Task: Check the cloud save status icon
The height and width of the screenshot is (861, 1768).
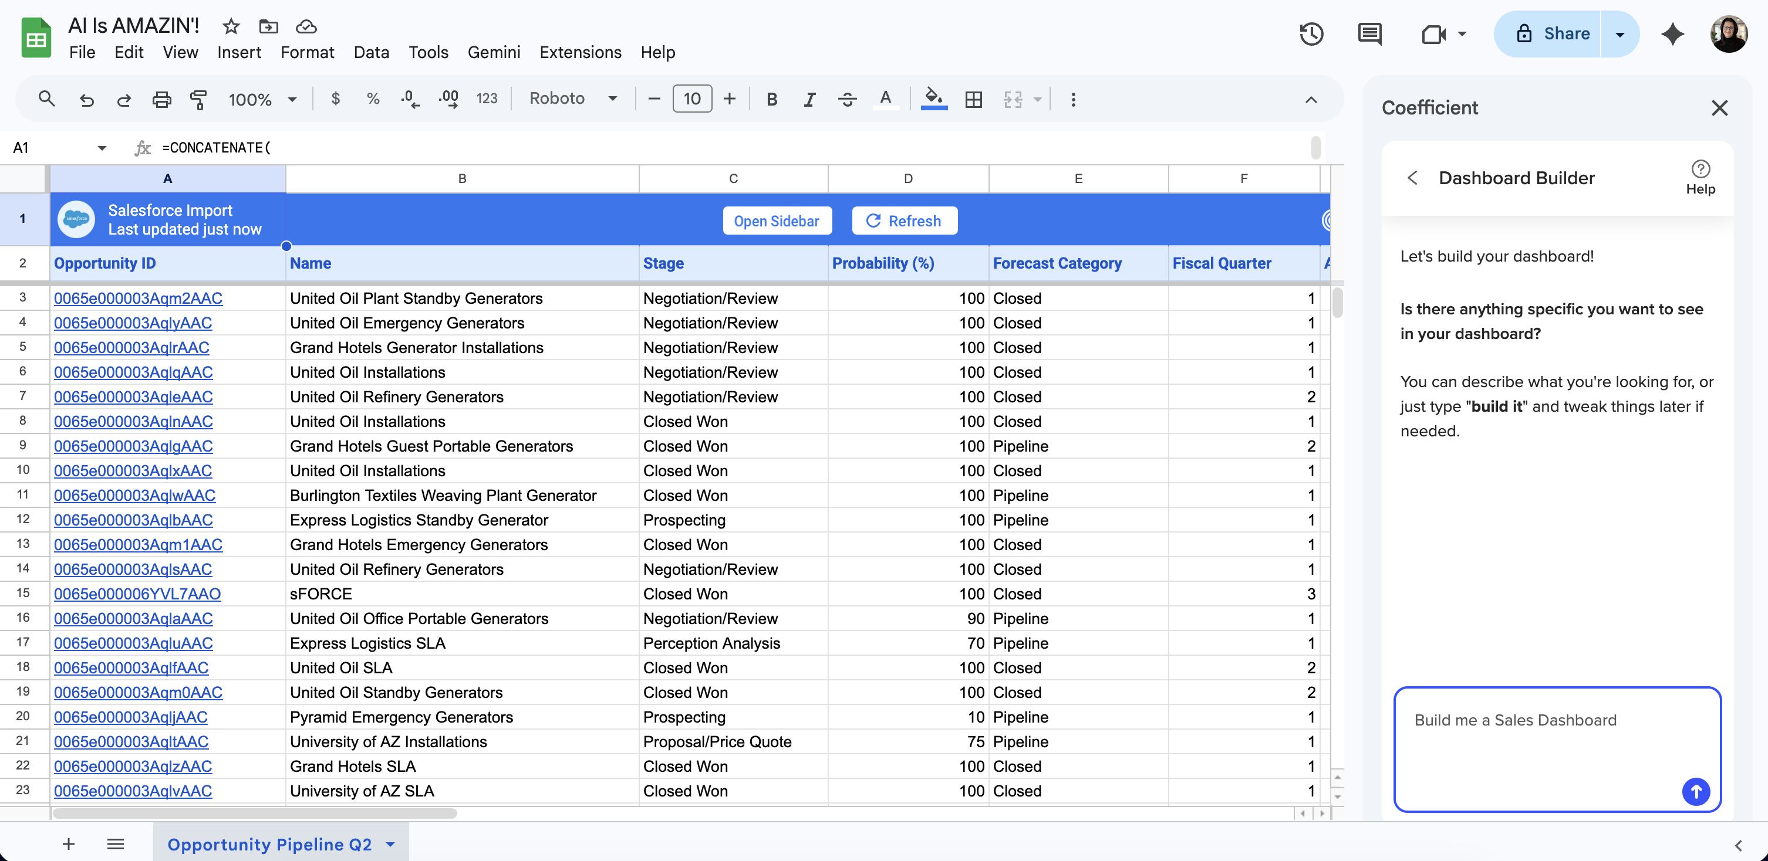Action: (x=306, y=26)
